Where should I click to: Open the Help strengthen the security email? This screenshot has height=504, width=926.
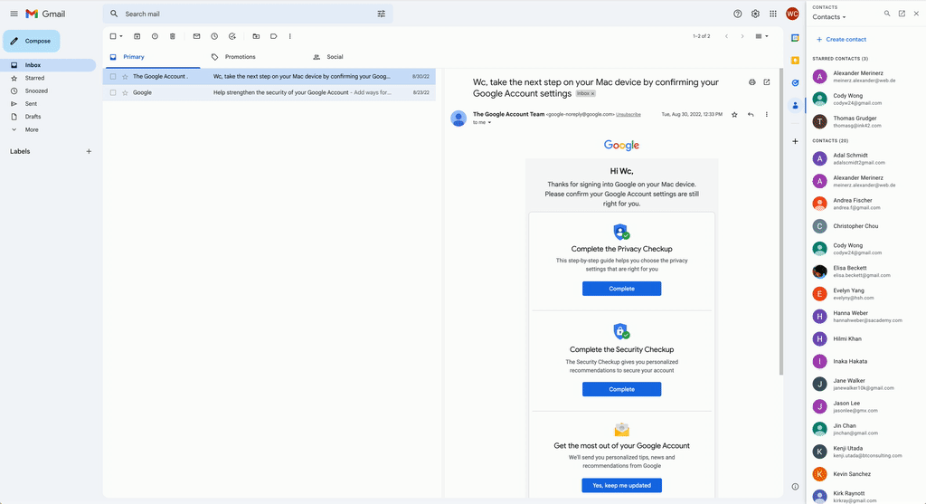[269, 93]
